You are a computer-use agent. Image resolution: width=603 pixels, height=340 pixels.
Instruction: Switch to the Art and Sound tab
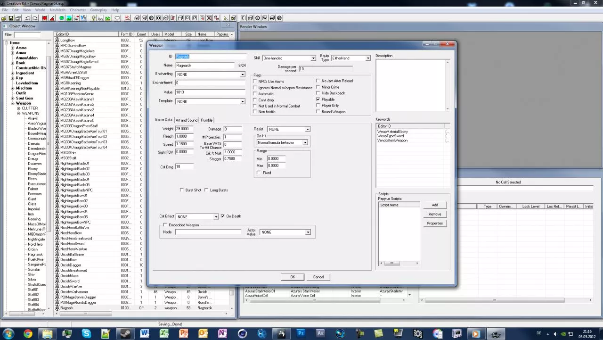[x=187, y=120]
